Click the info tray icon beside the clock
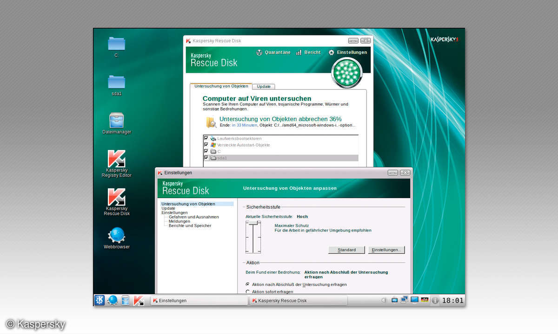Image resolution: width=558 pixels, height=334 pixels. pos(435,301)
